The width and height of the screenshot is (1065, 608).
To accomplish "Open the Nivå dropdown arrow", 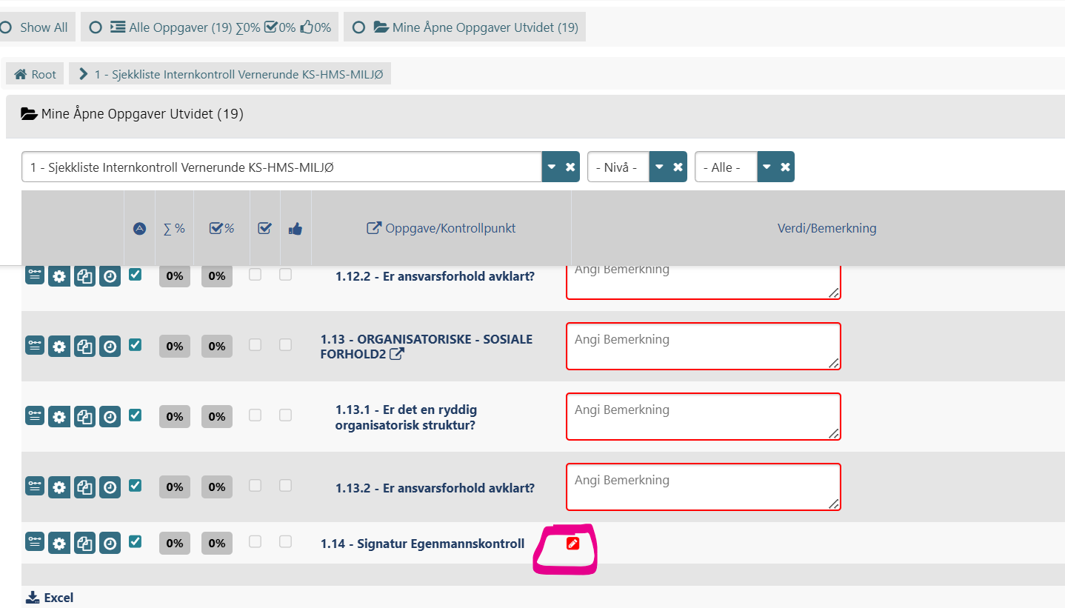I will click(659, 167).
